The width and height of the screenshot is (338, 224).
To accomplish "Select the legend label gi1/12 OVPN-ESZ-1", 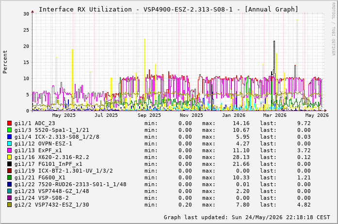I will (43, 144).
